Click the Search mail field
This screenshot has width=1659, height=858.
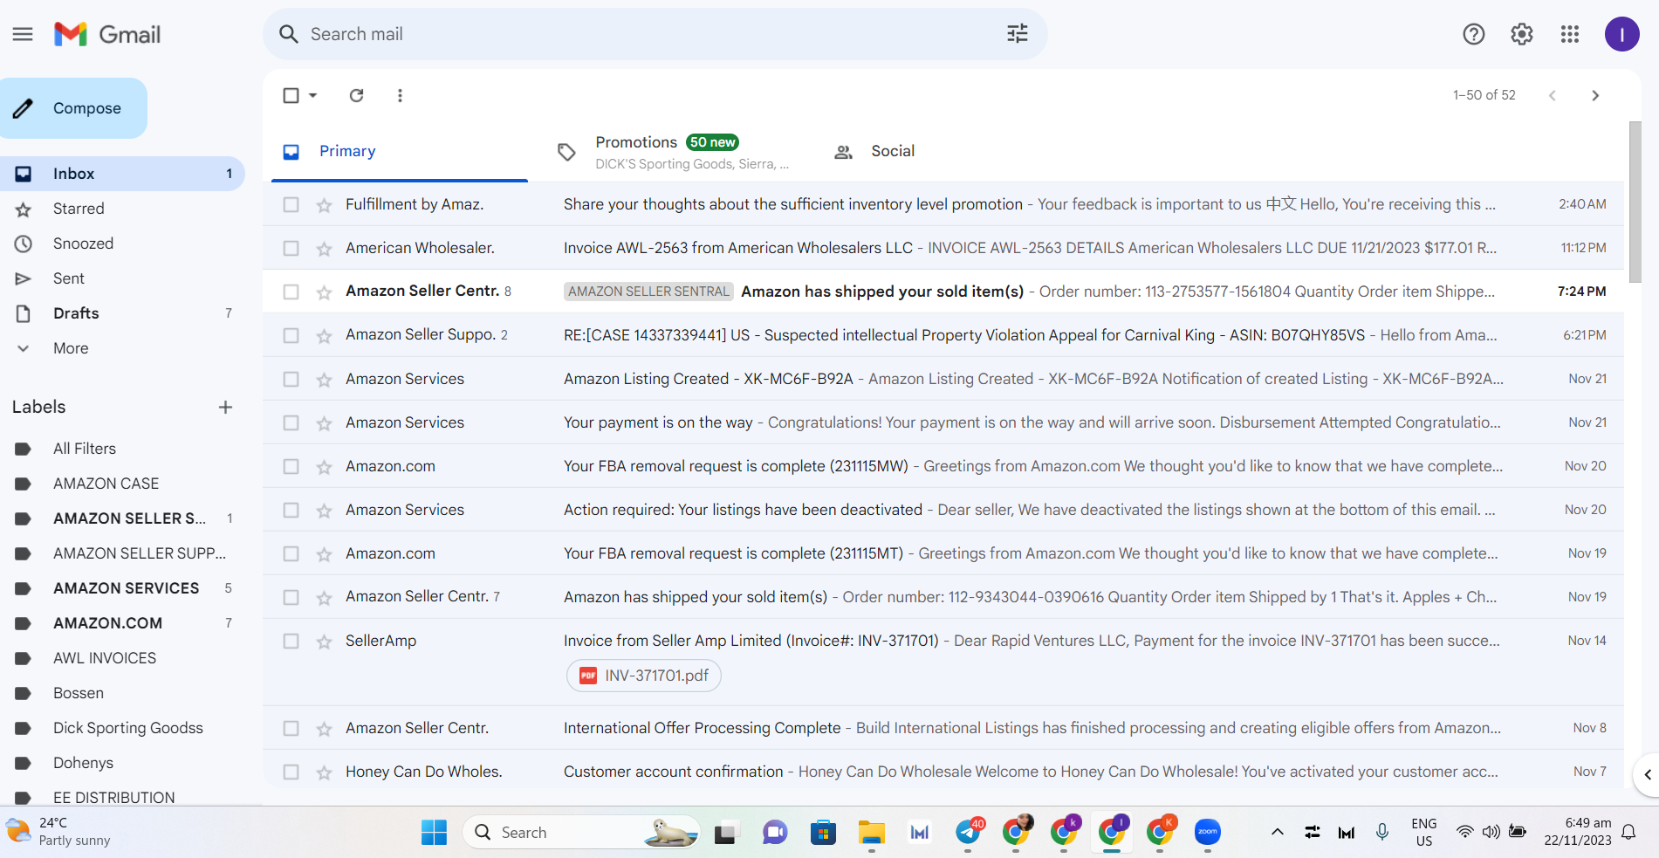(x=655, y=34)
